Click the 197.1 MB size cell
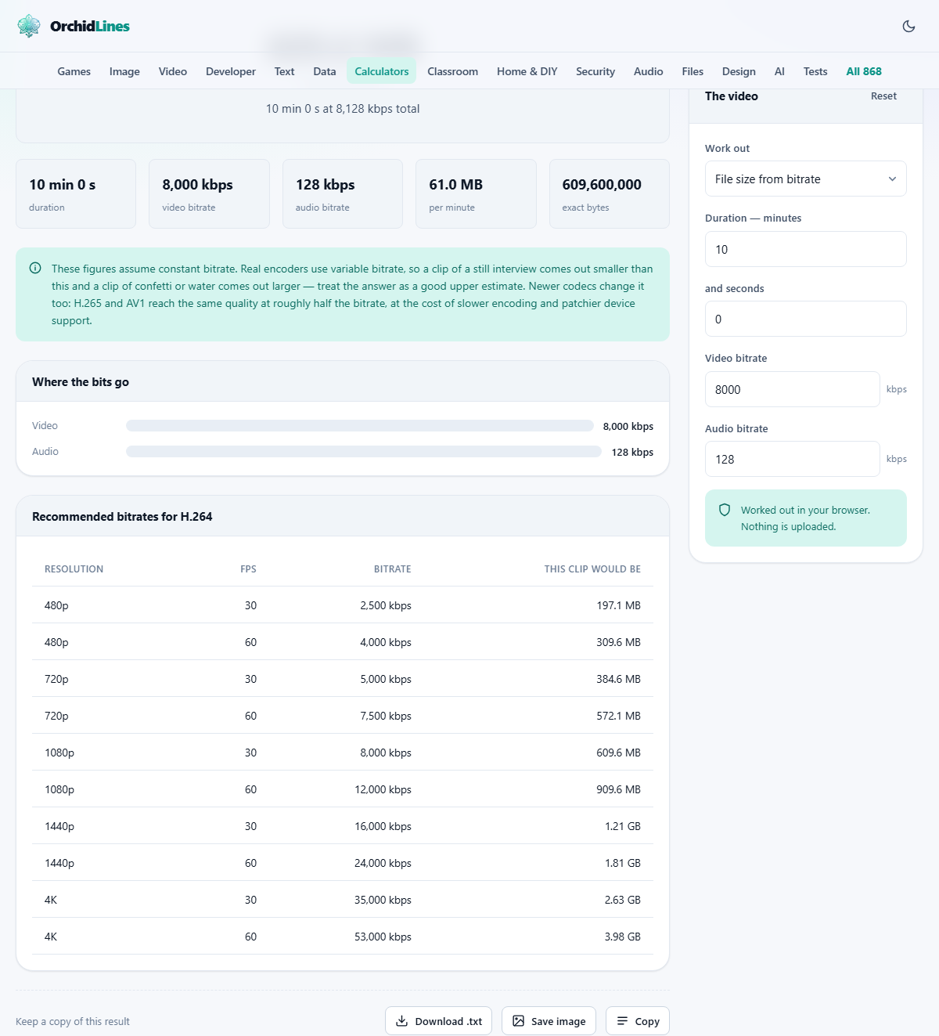 pos(618,605)
